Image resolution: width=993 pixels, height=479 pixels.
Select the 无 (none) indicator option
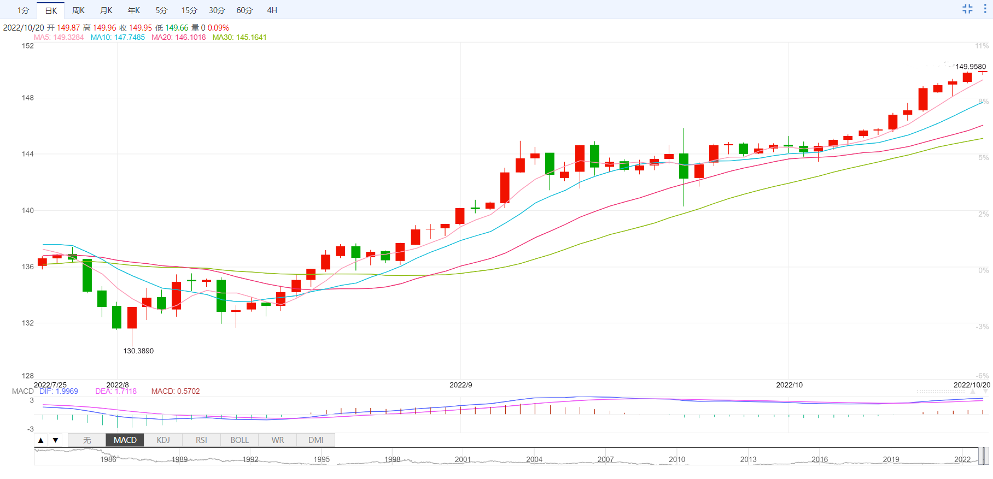click(x=87, y=440)
